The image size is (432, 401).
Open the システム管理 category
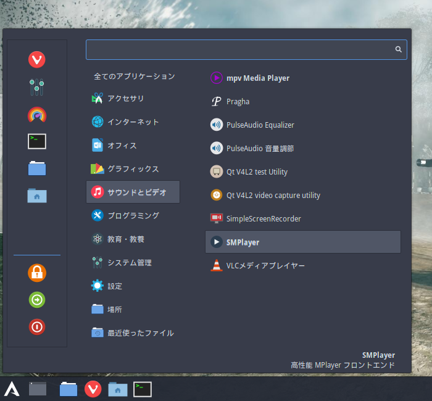point(133,262)
